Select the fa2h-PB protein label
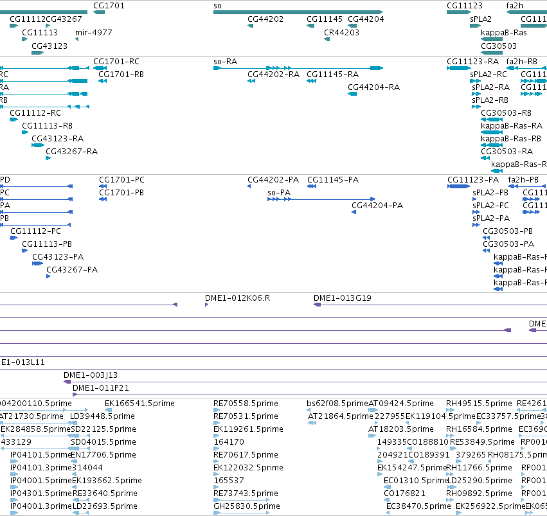This screenshot has height=516, width=547. pos(523,180)
